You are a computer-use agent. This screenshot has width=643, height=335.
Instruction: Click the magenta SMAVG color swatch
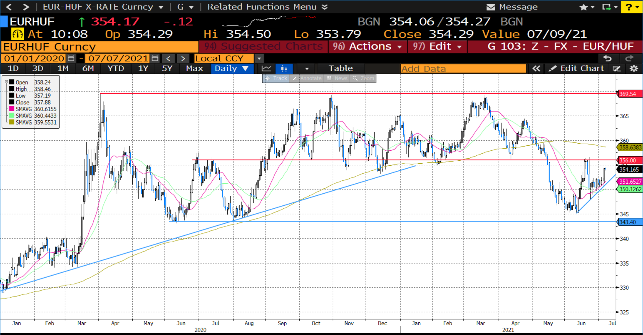coord(12,109)
